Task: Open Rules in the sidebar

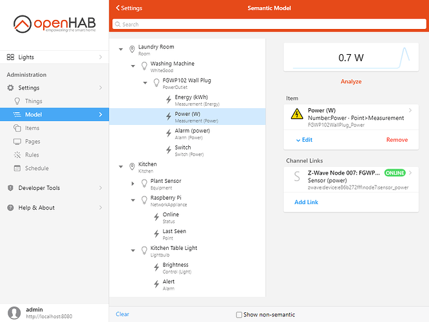Action: (x=55, y=155)
